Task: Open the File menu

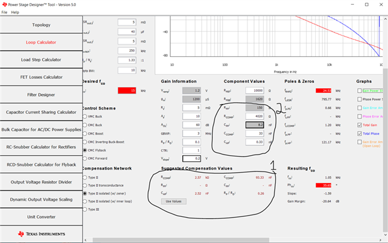Action: click(4, 12)
